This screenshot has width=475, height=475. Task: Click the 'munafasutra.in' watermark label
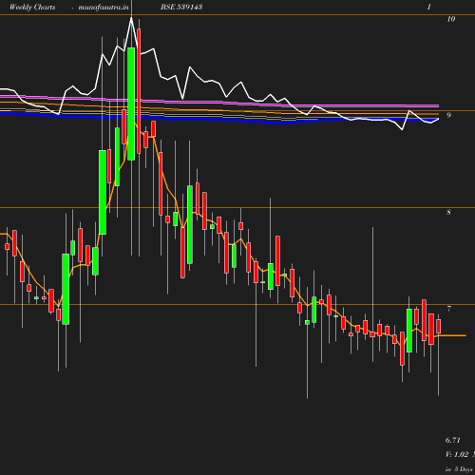click(x=104, y=7)
